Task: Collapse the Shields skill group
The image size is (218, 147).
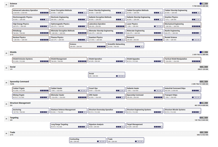Action: [x=6, y=53]
